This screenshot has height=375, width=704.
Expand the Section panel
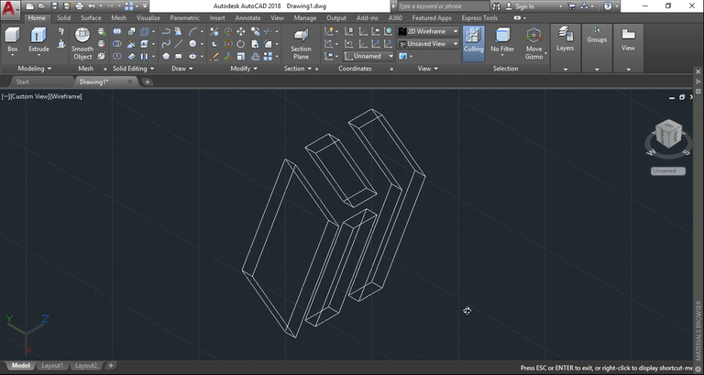298,69
